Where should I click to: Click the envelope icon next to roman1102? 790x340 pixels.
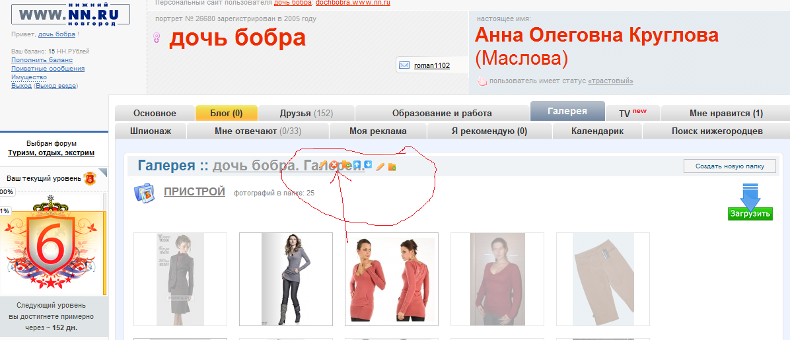pyautogui.click(x=404, y=65)
